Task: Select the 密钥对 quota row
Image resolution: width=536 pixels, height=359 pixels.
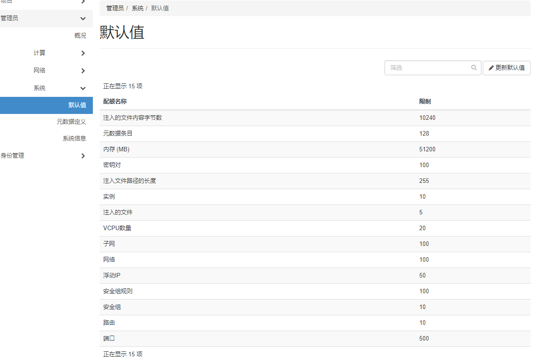Action: [270, 165]
